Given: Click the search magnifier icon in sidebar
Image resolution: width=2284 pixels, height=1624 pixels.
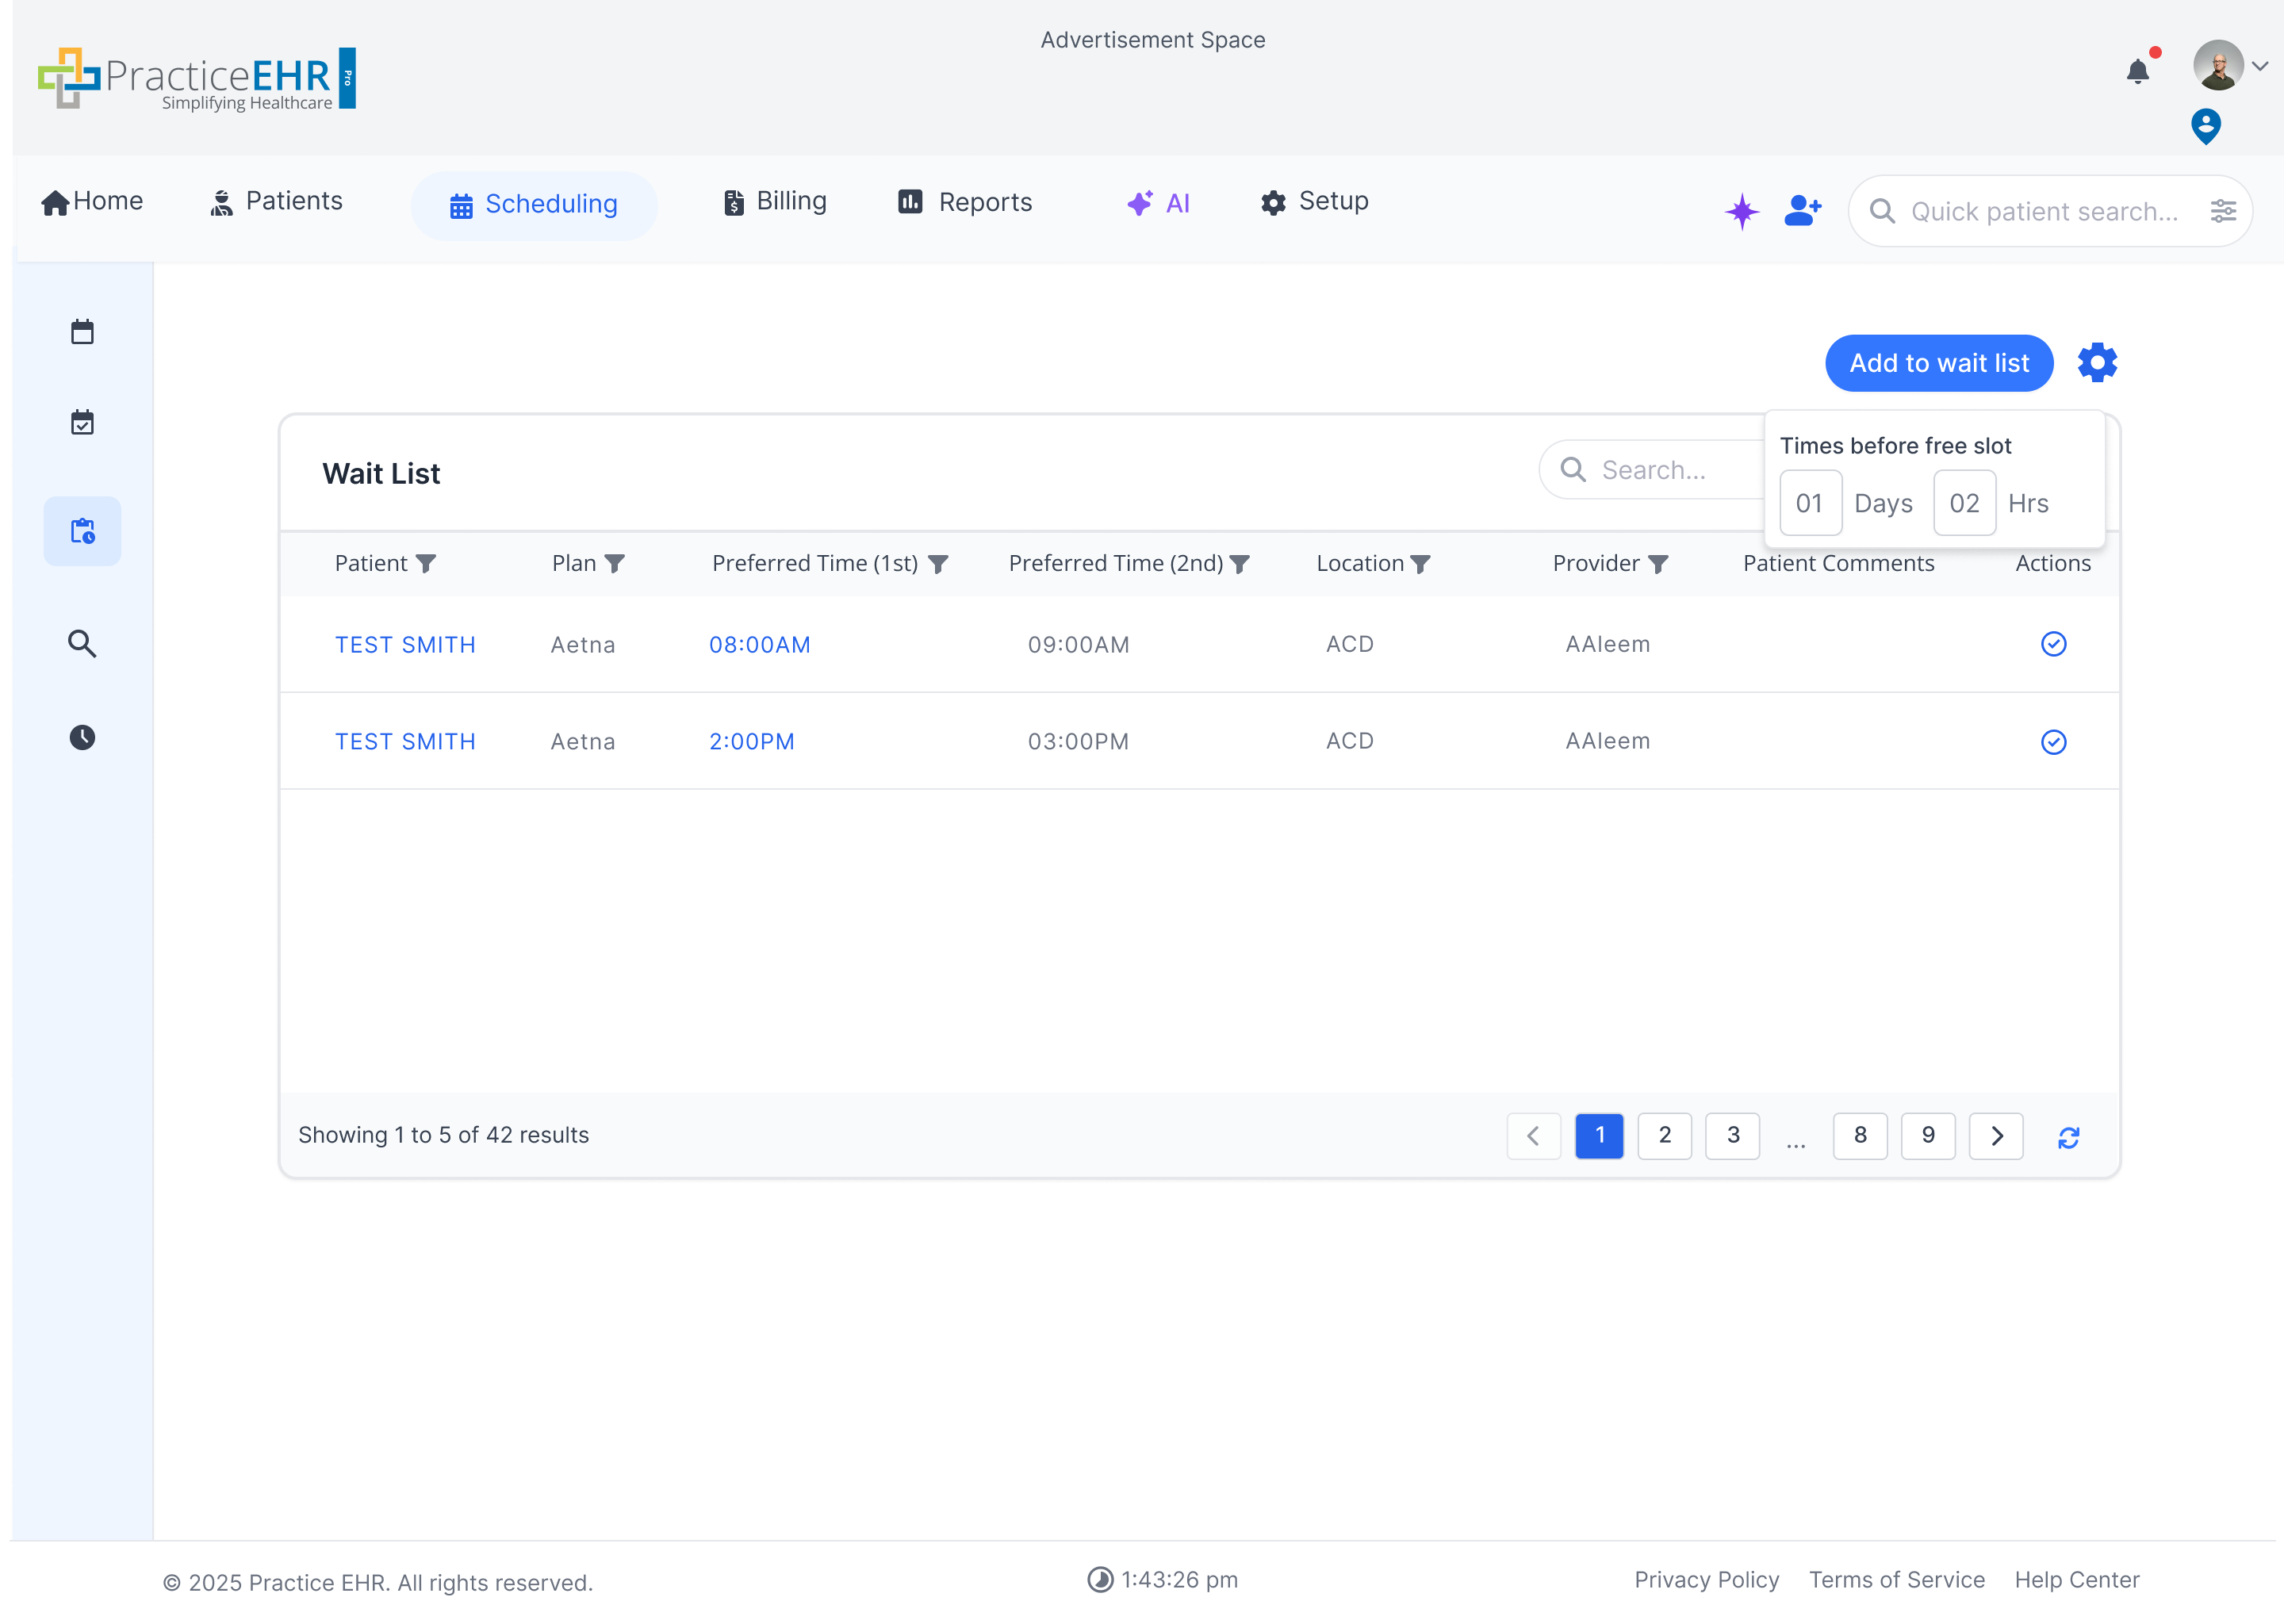Looking at the screenshot, I should (x=82, y=643).
